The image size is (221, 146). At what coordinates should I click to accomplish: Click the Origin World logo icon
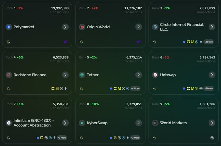82,27
